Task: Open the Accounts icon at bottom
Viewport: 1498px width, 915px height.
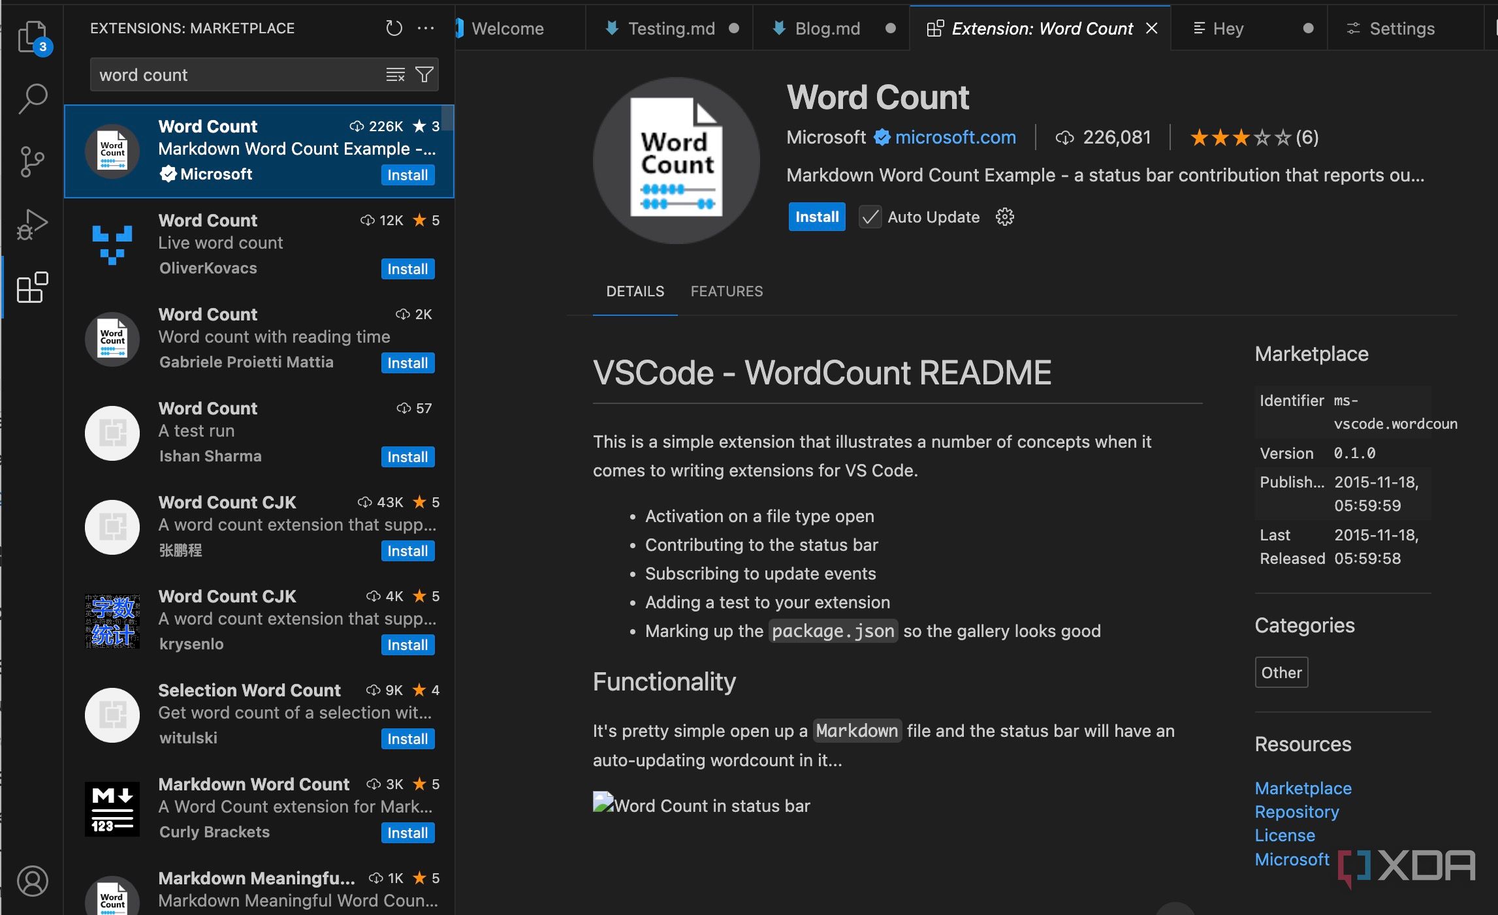Action: point(32,880)
